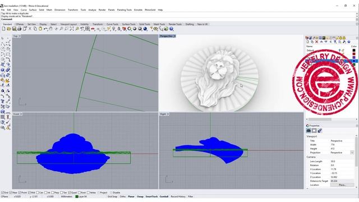The width and height of the screenshot is (359, 202).
Task: Toggle Grid Snap in status bar
Action: 112,196
